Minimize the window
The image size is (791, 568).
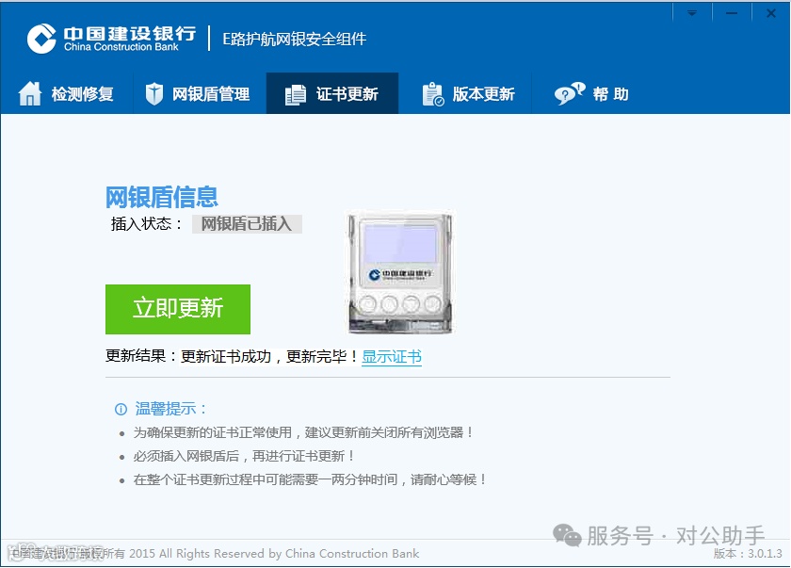click(732, 12)
